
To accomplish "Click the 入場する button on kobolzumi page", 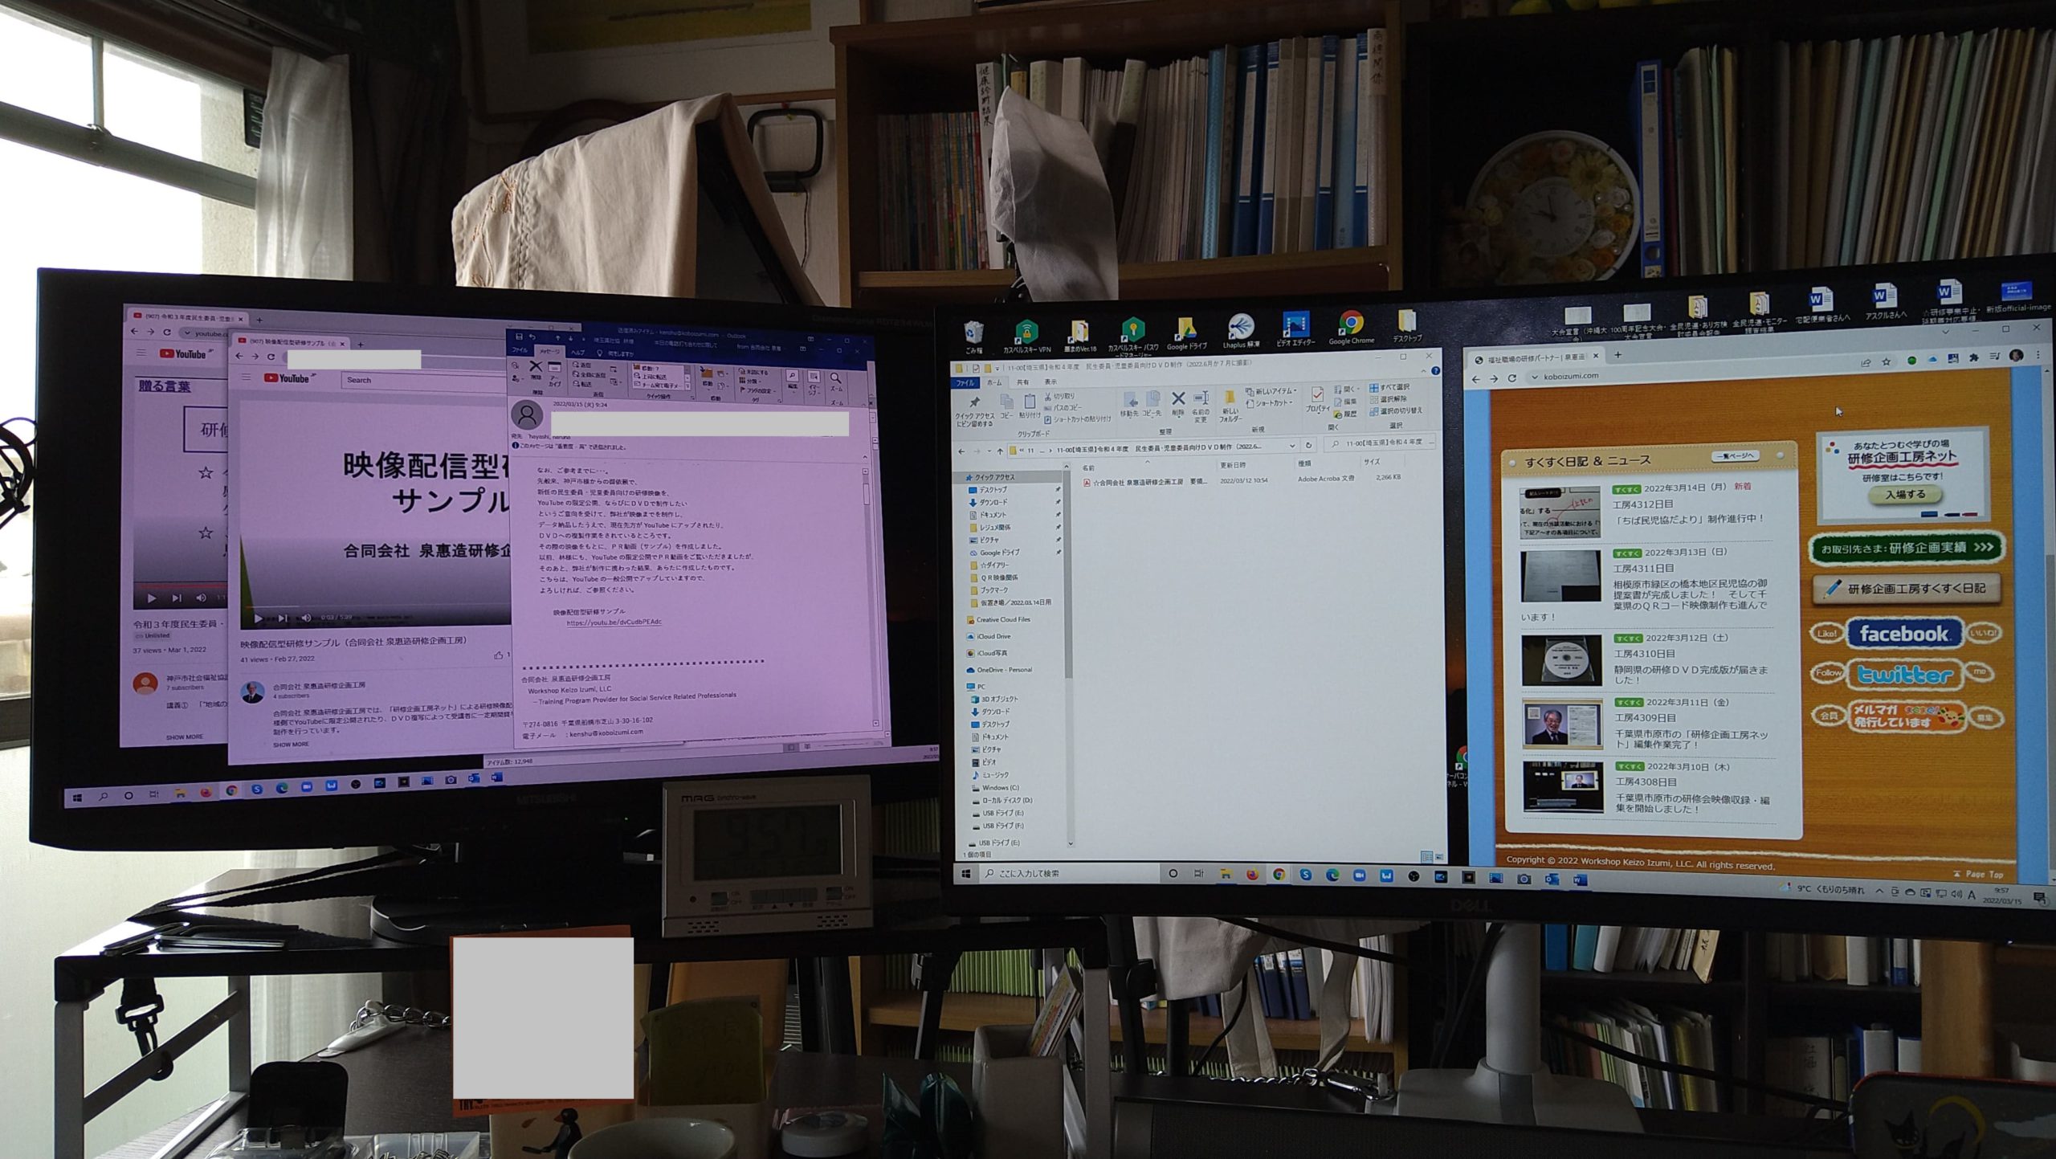I will coord(1906,495).
